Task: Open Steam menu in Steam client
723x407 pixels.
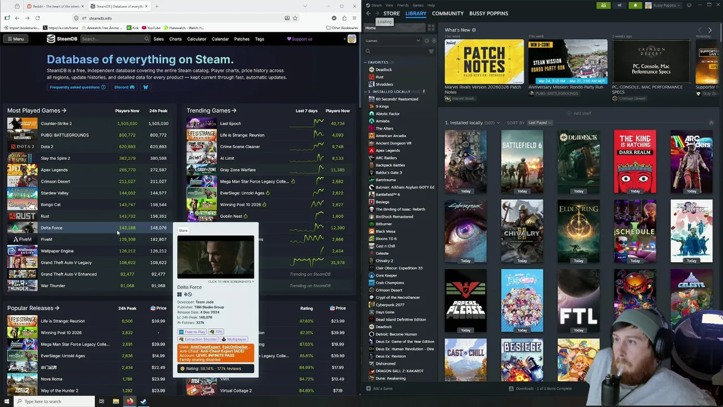Action: pyautogui.click(x=374, y=5)
